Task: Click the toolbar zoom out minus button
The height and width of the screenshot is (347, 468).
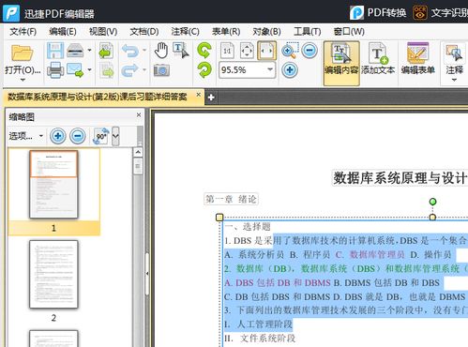Action: pos(309,50)
